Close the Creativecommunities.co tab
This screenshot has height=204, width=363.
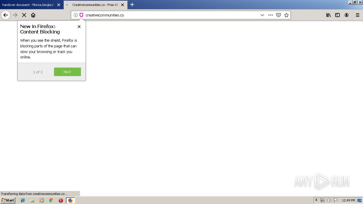tap(123, 5)
